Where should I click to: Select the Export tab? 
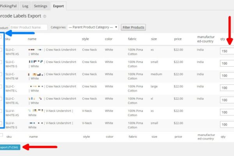click(58, 6)
